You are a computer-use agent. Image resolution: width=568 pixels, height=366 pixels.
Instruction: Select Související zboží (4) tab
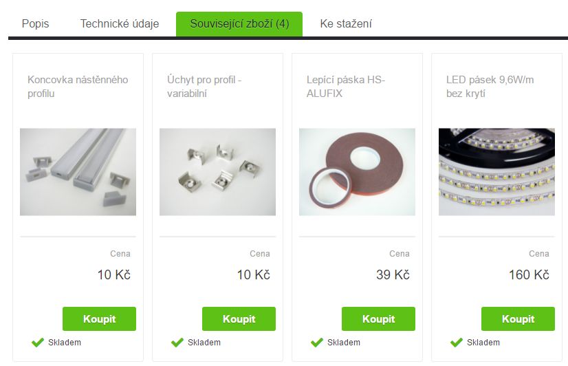coord(239,24)
